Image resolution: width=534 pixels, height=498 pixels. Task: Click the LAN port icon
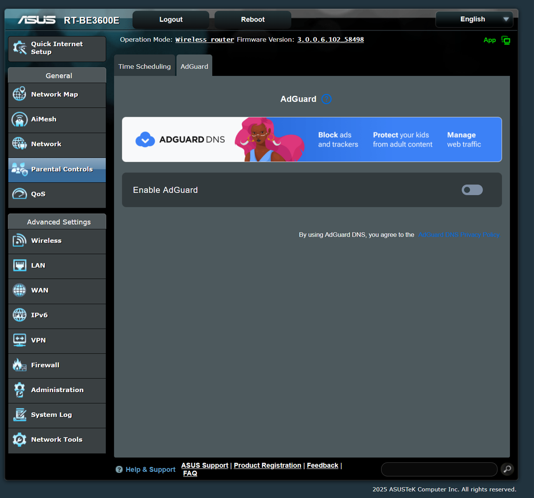pos(19,265)
